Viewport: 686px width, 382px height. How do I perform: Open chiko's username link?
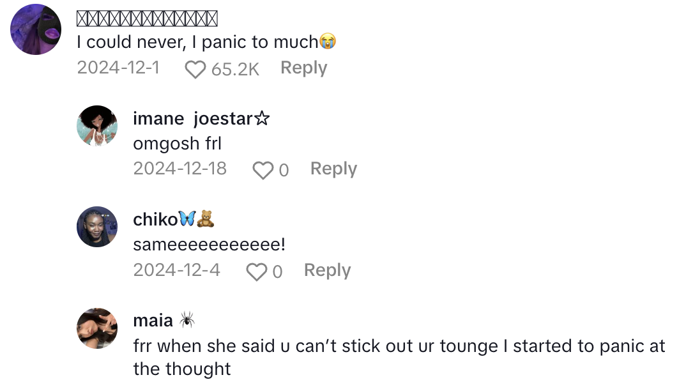click(x=173, y=219)
